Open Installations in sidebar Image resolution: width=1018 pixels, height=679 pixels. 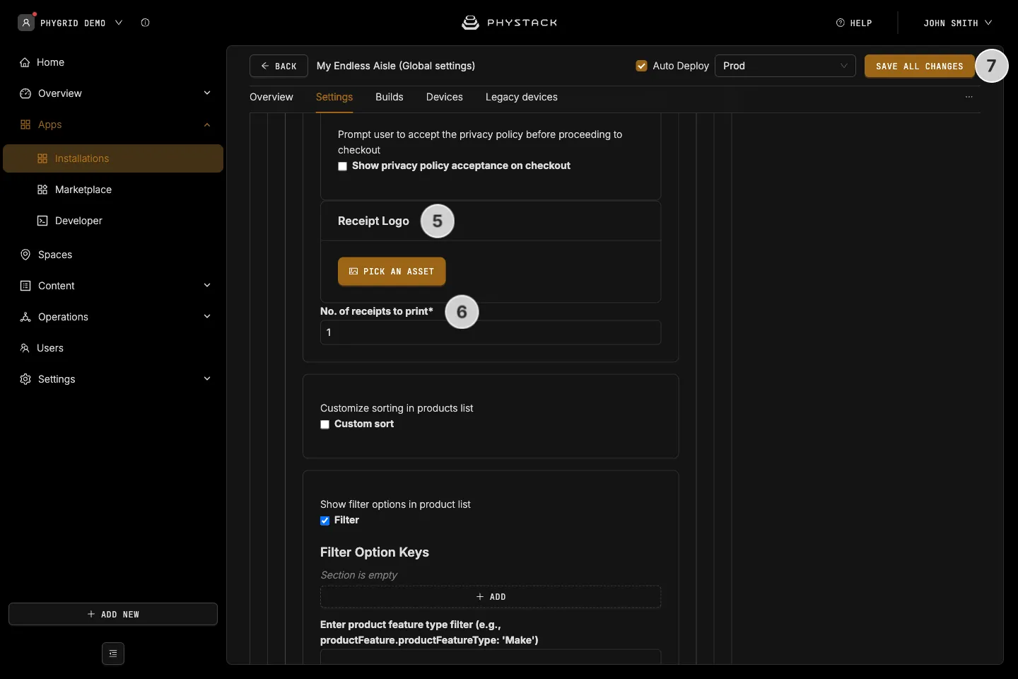pos(113,158)
